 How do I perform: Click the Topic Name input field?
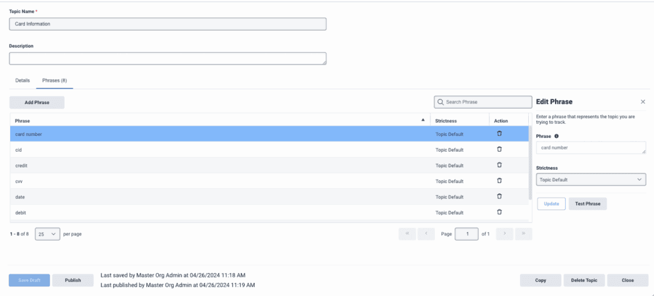[x=167, y=24]
